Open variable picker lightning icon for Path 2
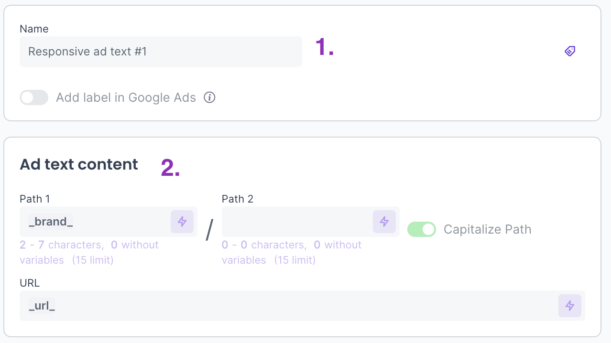This screenshot has width=611, height=343. (384, 222)
